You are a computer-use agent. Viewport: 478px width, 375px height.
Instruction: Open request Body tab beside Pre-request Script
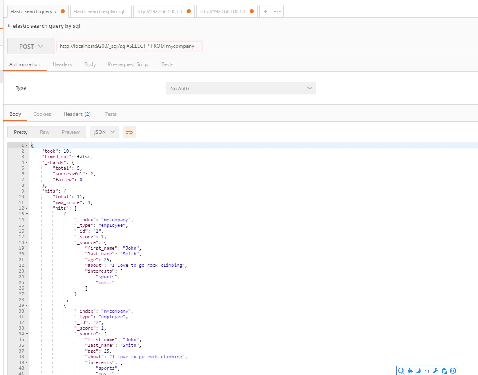pyautogui.click(x=90, y=64)
